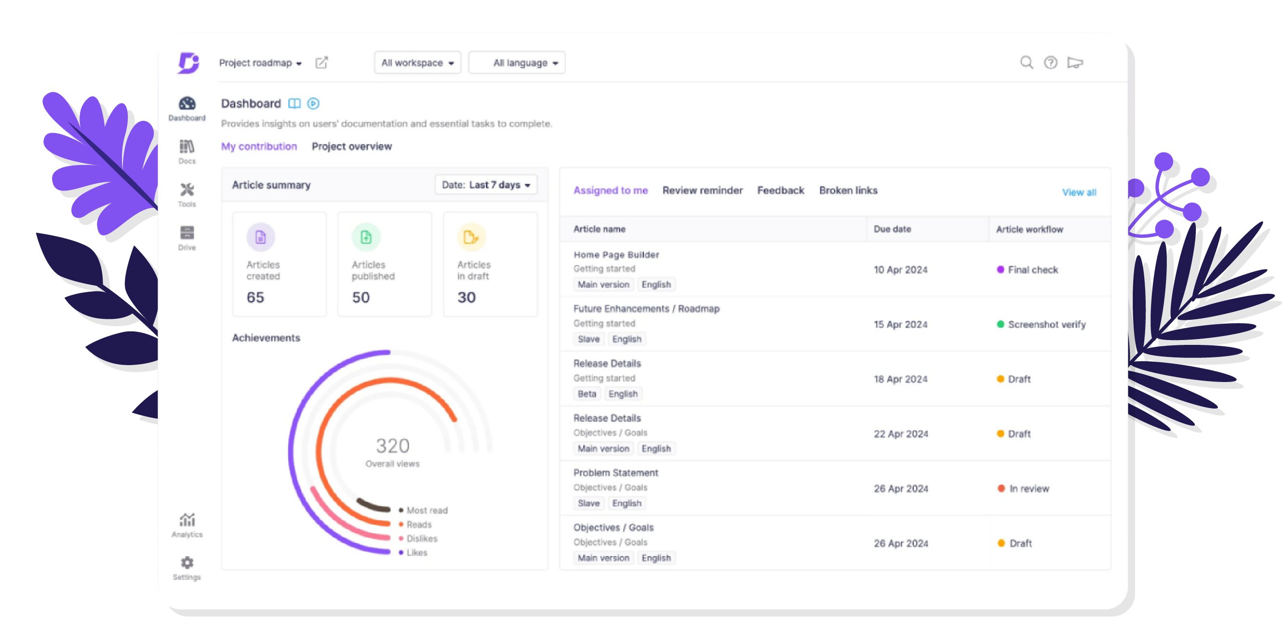The height and width of the screenshot is (642, 1286).
Task: Open the Problem Statement article
Action: [615, 473]
